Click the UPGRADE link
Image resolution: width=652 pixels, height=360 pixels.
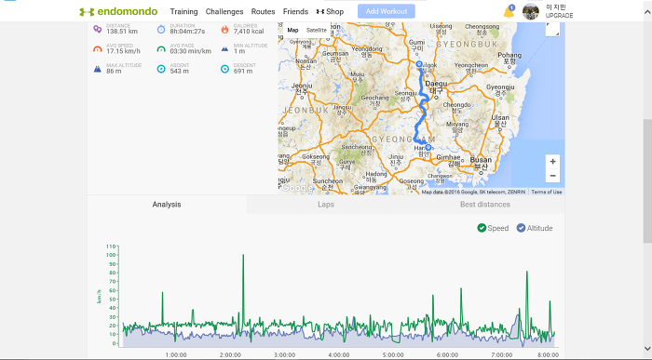(559, 16)
